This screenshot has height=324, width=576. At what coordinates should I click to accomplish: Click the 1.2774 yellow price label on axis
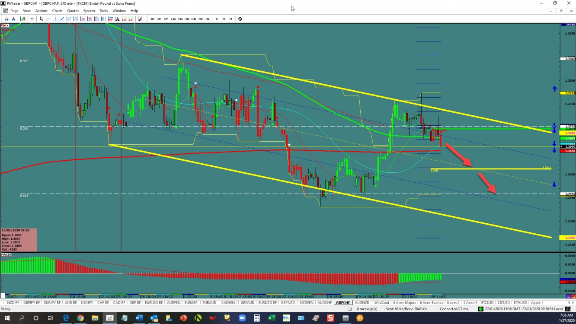pyautogui.click(x=567, y=93)
